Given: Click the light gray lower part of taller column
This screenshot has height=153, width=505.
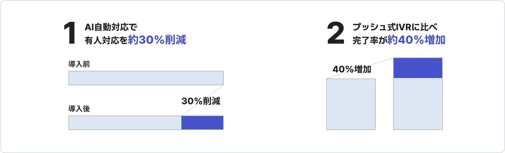Looking at the screenshot, I should (418, 104).
